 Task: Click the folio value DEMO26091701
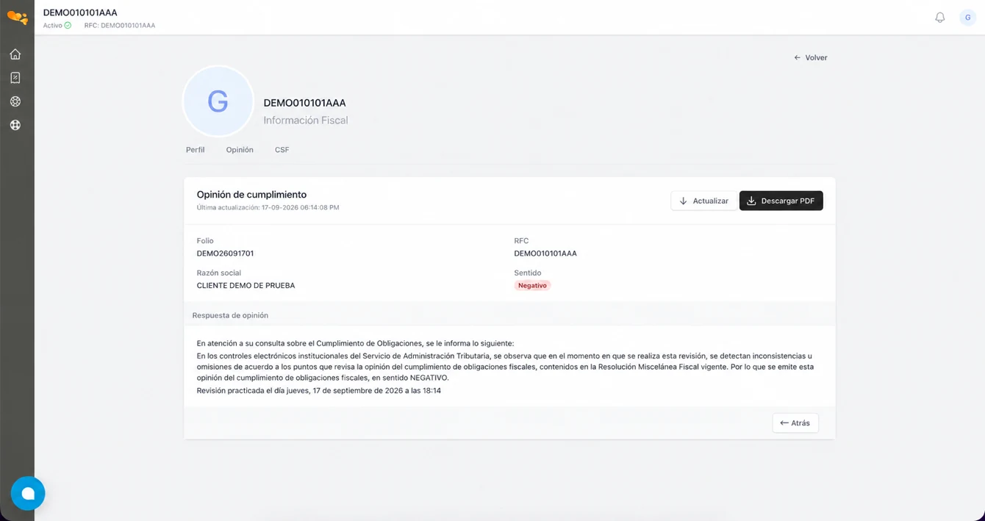[x=225, y=254]
